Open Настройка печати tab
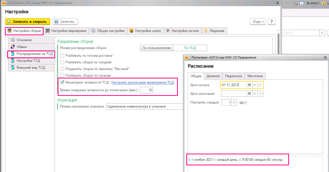Viewport: 329px width, 172px height. (182, 31)
